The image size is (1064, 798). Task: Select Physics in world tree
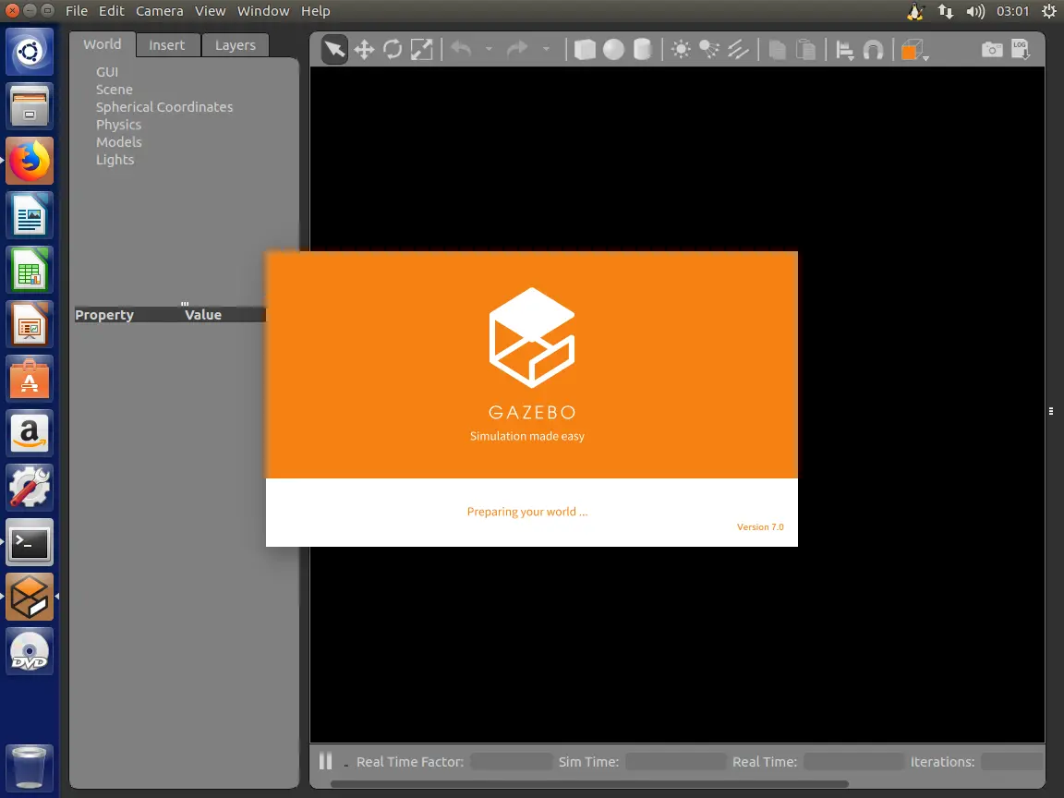click(x=119, y=125)
